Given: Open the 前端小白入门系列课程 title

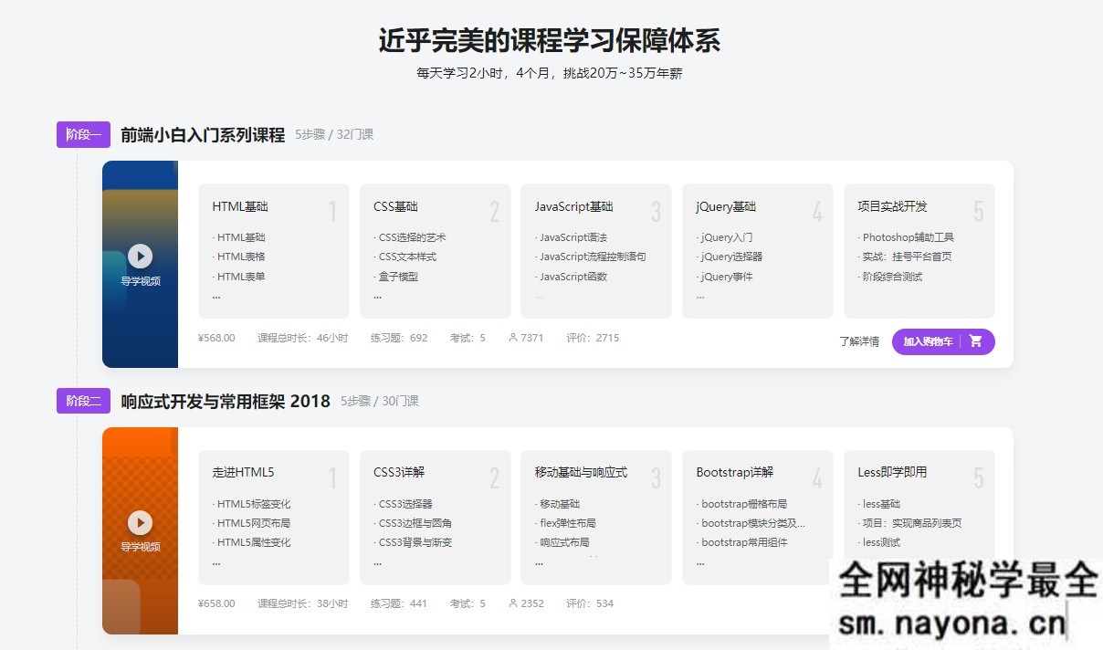Looking at the screenshot, I should (x=203, y=135).
